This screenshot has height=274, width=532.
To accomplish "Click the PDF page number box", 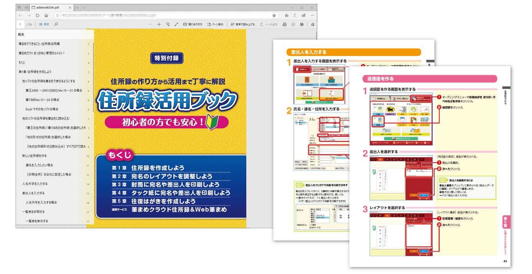I will coord(20,24).
